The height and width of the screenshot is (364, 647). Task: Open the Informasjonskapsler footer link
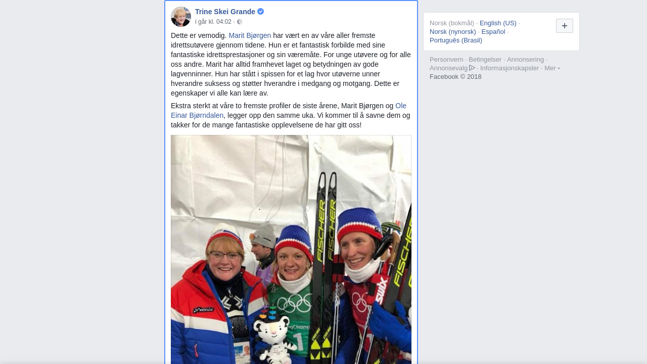click(x=510, y=68)
